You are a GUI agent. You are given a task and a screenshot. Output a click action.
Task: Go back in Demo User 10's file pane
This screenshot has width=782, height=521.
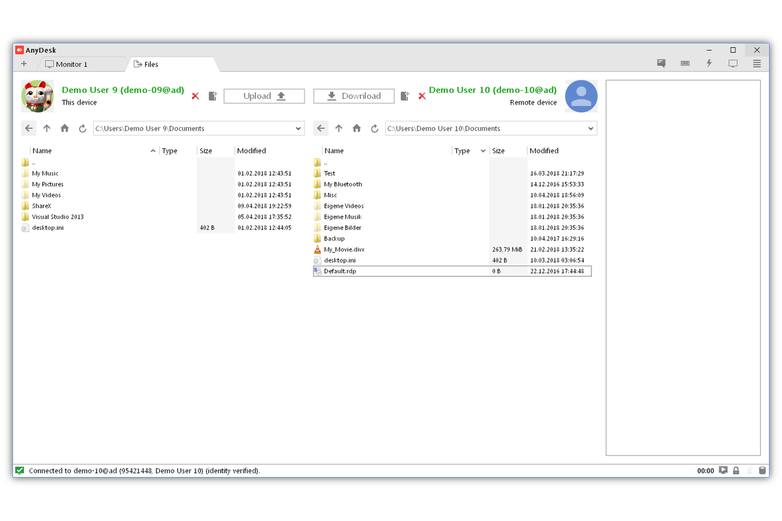coord(321,128)
